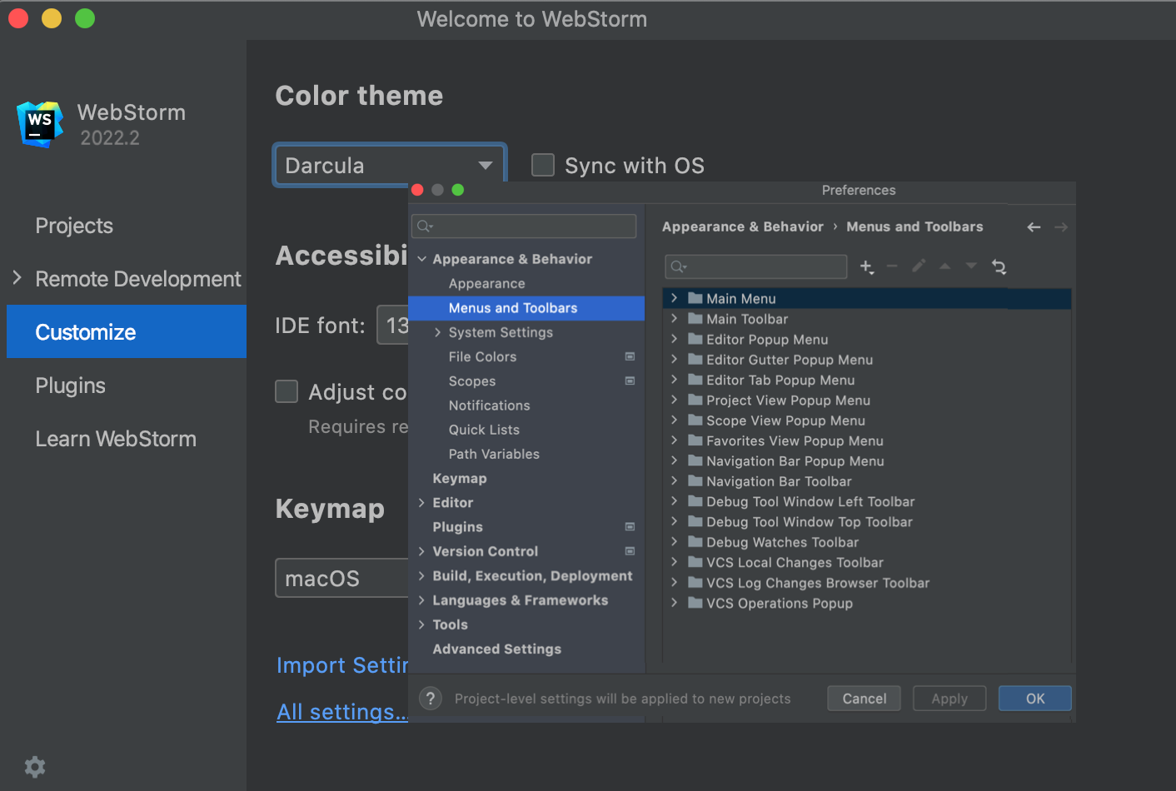This screenshot has width=1176, height=791.
Task: Select Menus and Toolbars settings page
Action: tap(526, 308)
